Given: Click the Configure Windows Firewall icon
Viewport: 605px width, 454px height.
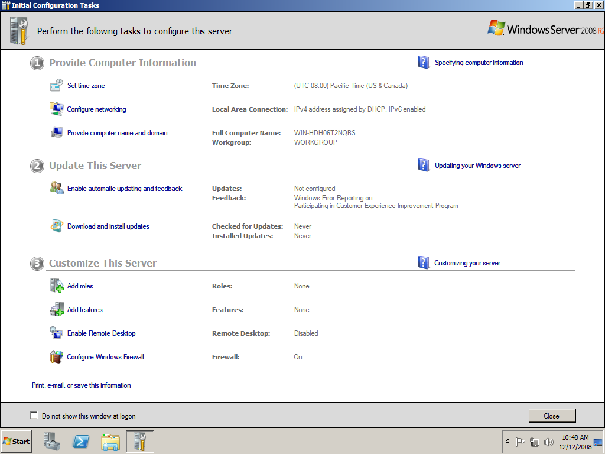Looking at the screenshot, I should pos(56,357).
